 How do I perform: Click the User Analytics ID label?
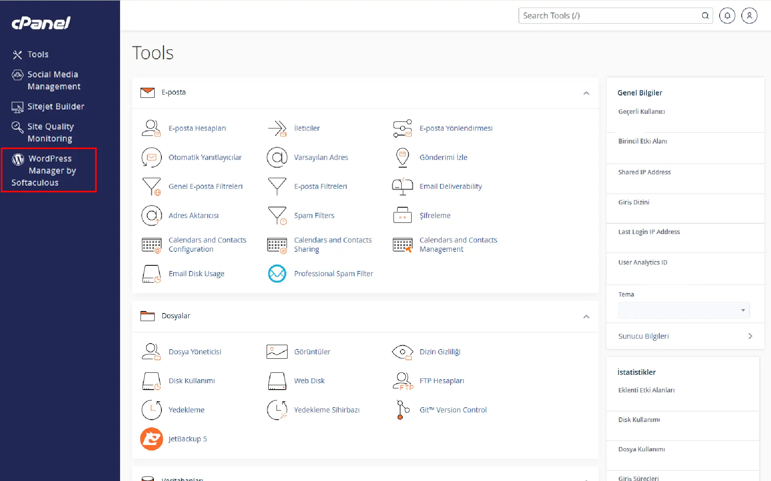642,263
